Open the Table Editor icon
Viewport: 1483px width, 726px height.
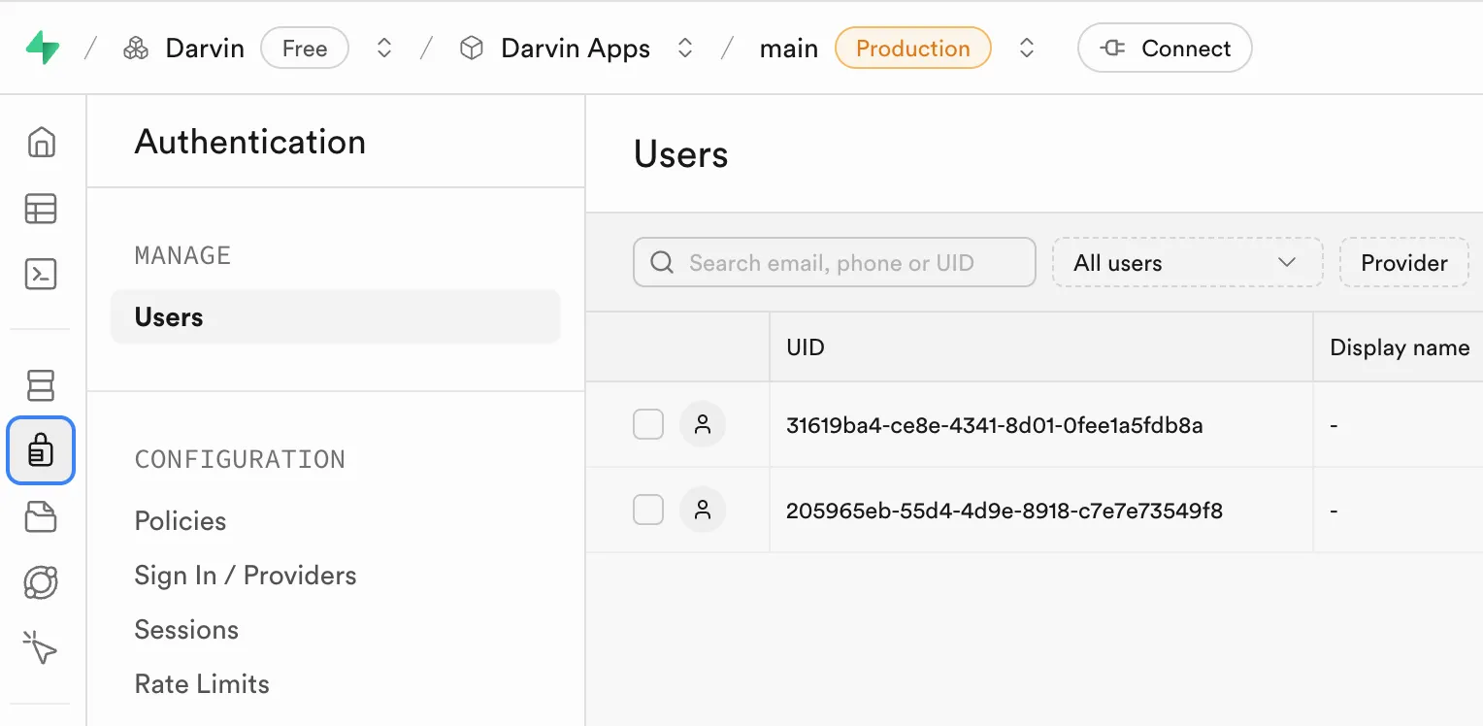(x=41, y=209)
